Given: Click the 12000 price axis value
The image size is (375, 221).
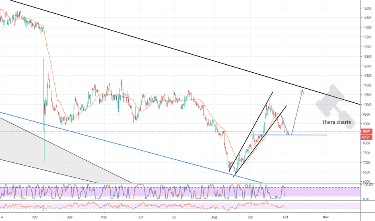Looking at the screenshot, I should pyautogui.click(x=367, y=66).
